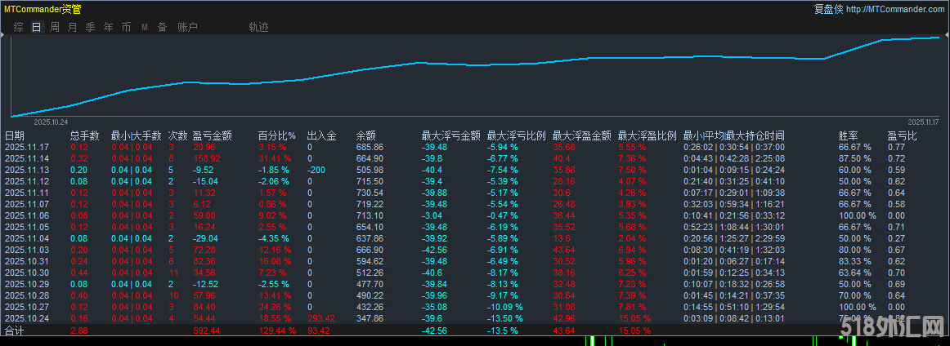This screenshot has width=950, height=346.
Task: Select the 年 yearly tab
Action: tap(108, 27)
